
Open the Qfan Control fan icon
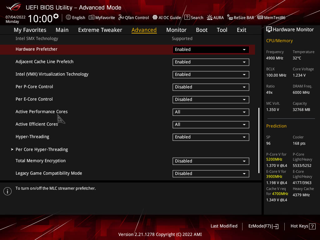pyautogui.click(x=121, y=17)
